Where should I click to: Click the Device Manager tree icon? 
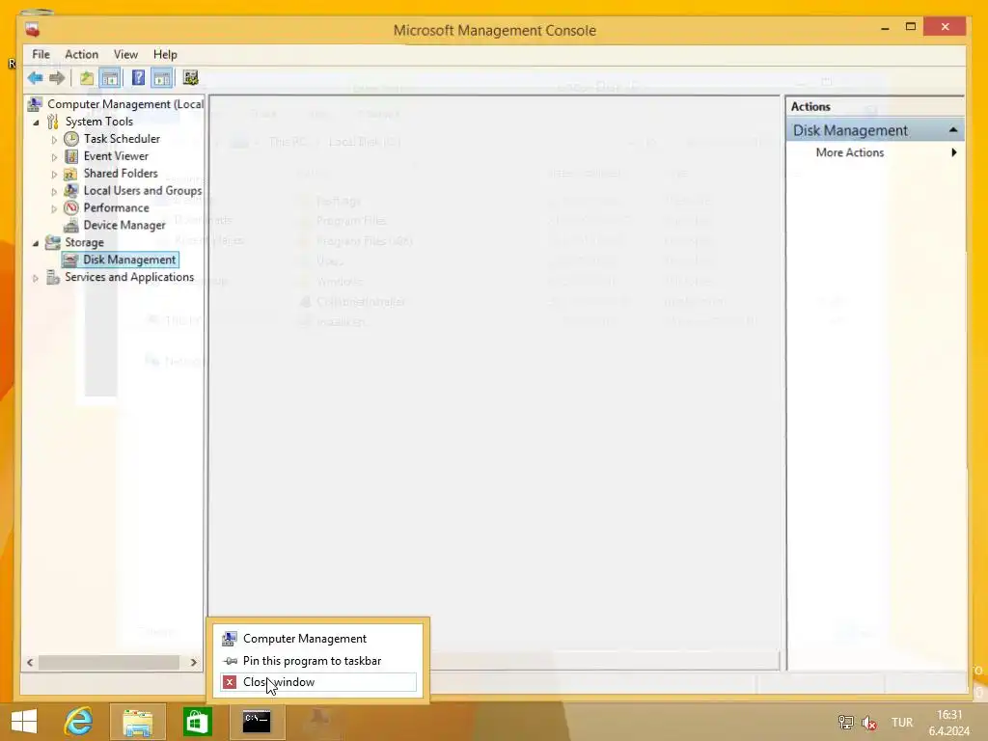71,225
